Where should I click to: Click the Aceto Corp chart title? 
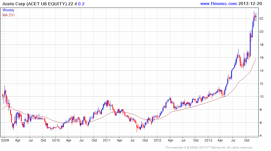pyautogui.click(x=35, y=4)
